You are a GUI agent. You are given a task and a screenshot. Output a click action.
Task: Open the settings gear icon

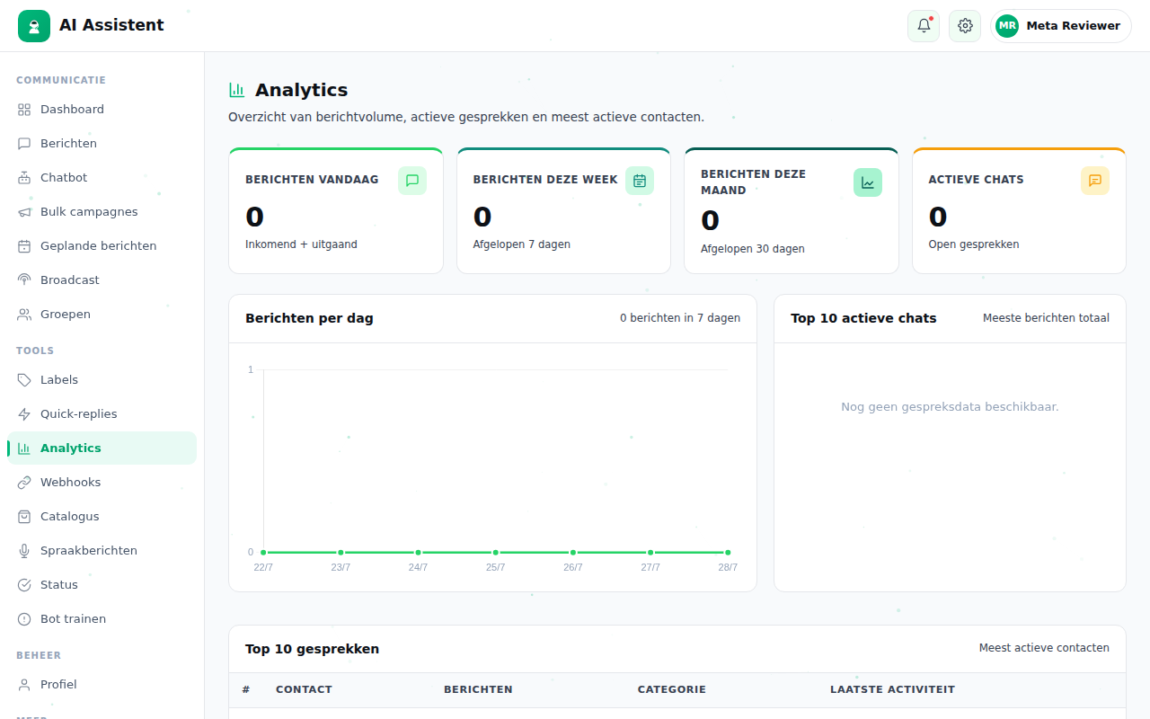pyautogui.click(x=965, y=26)
